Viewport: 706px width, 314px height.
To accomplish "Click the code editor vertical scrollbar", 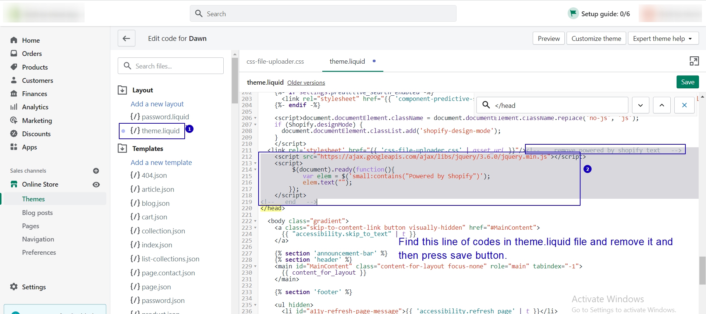I will [702, 271].
